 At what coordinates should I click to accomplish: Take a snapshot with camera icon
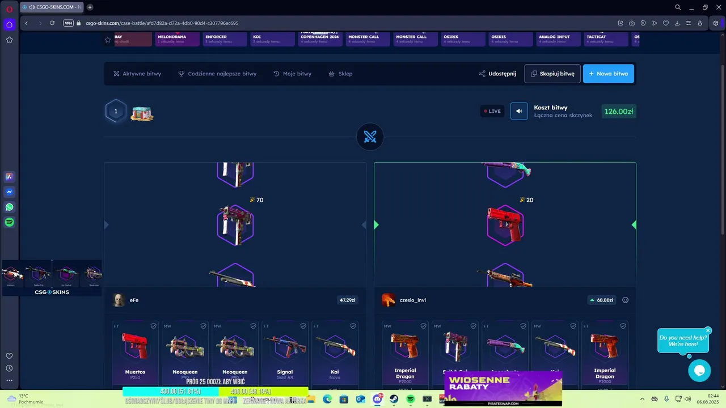632,23
